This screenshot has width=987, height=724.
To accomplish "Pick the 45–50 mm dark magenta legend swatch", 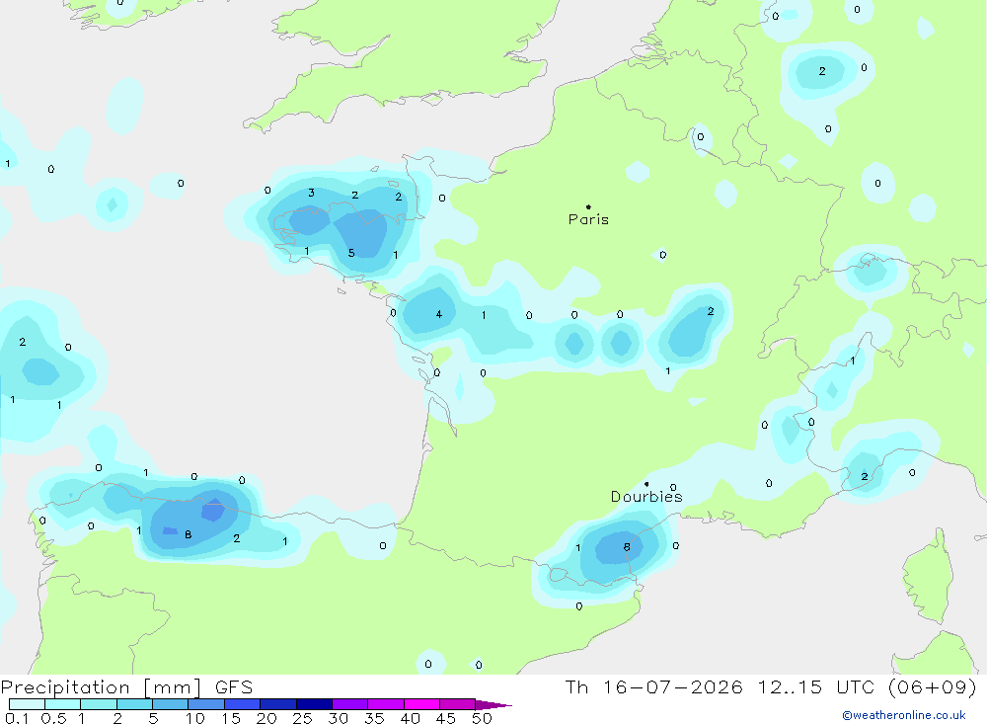I will tap(458, 704).
